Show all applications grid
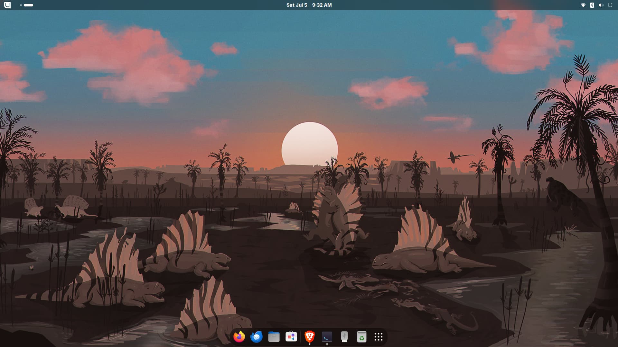 click(379, 337)
